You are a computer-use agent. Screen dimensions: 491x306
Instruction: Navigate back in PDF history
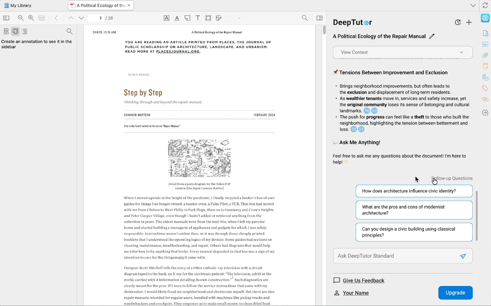click(x=56, y=18)
